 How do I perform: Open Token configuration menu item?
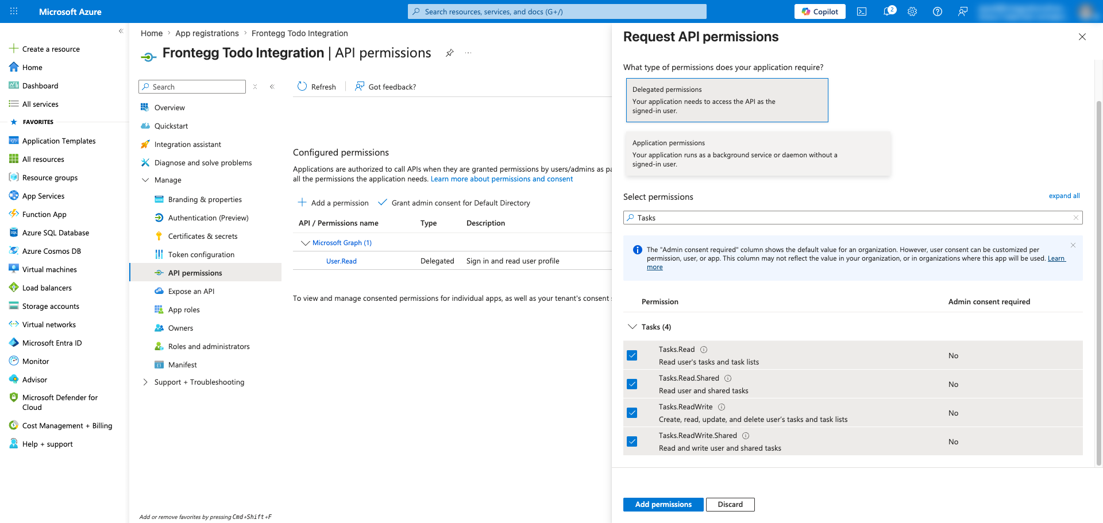pyautogui.click(x=201, y=254)
